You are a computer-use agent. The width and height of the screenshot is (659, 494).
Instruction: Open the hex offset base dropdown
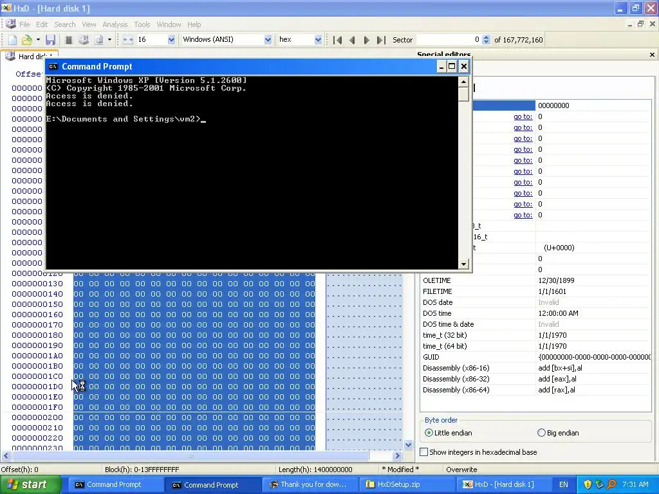point(318,40)
